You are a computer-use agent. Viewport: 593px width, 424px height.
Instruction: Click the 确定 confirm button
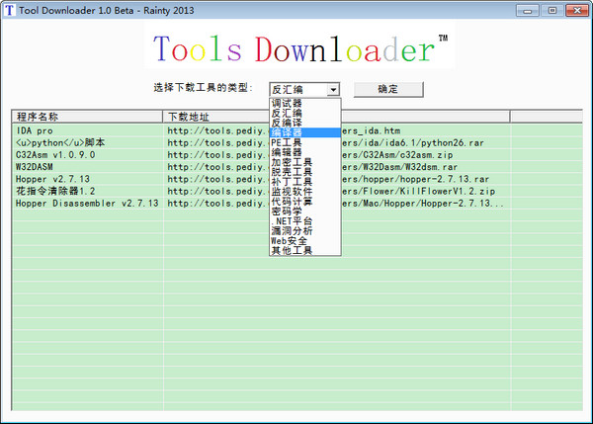click(x=387, y=89)
